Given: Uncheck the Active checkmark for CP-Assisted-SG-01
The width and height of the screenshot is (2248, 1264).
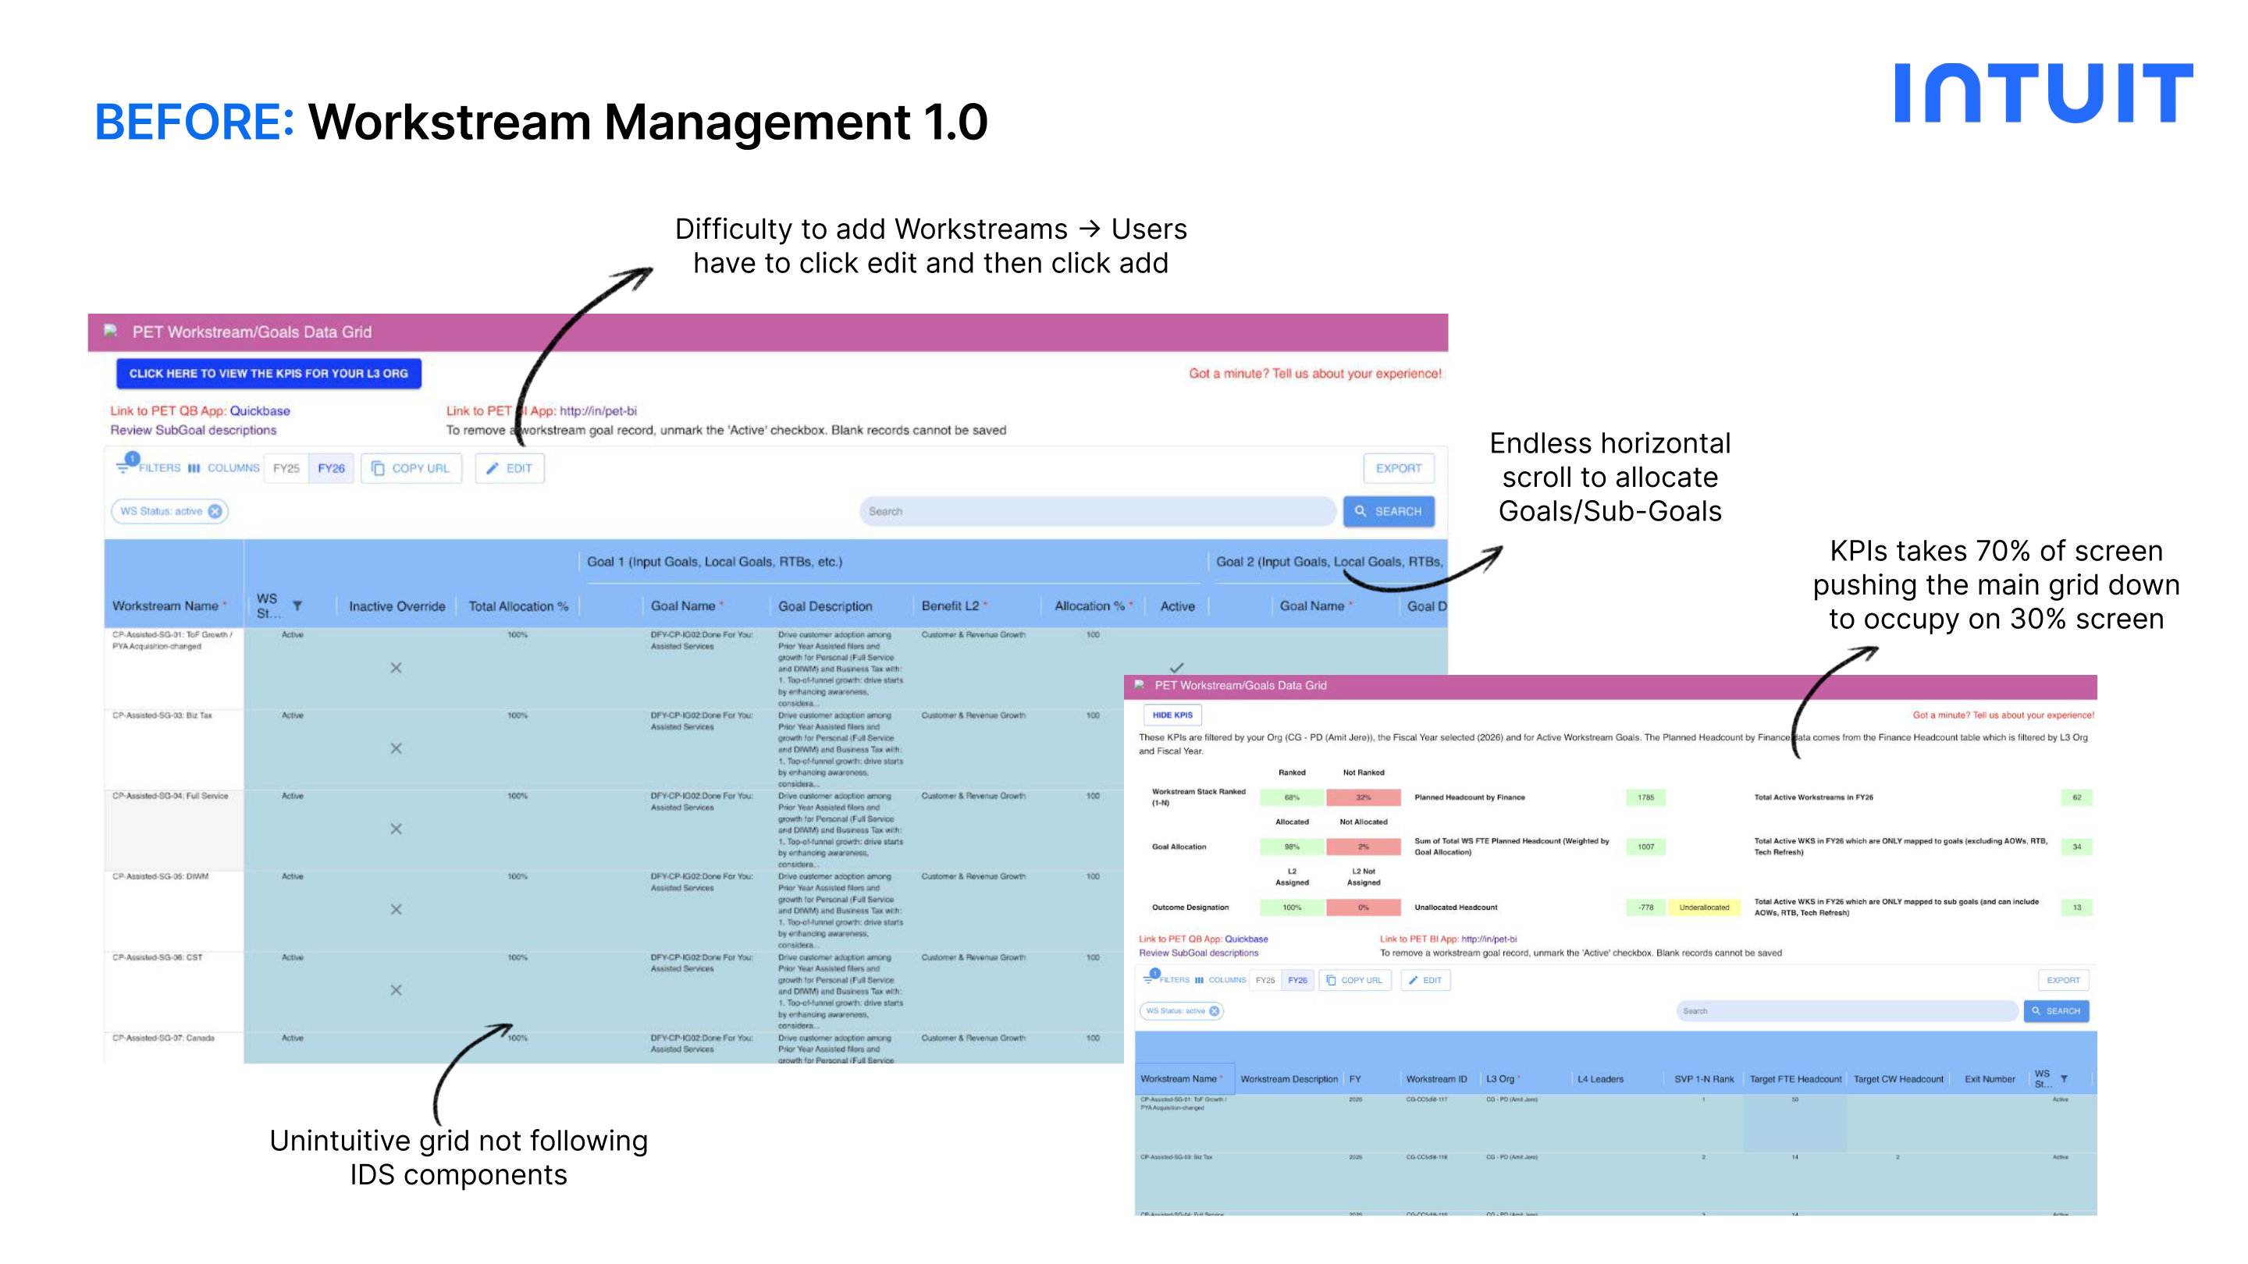Looking at the screenshot, I should coord(1176,667).
